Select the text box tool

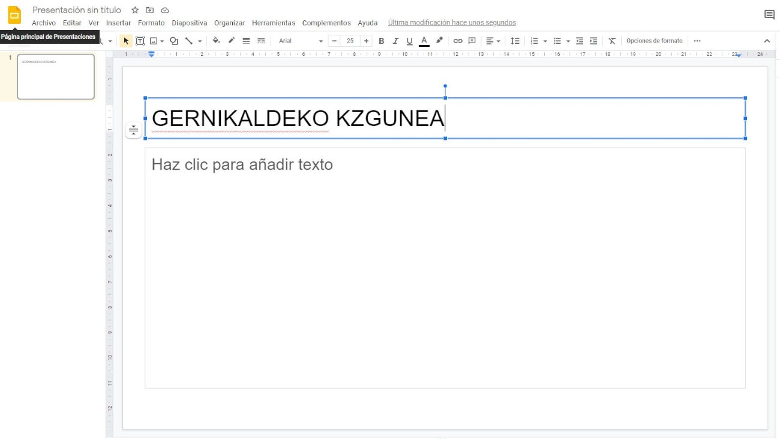(x=140, y=41)
